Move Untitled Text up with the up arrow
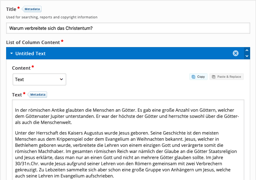 pyautogui.click(x=247, y=50)
